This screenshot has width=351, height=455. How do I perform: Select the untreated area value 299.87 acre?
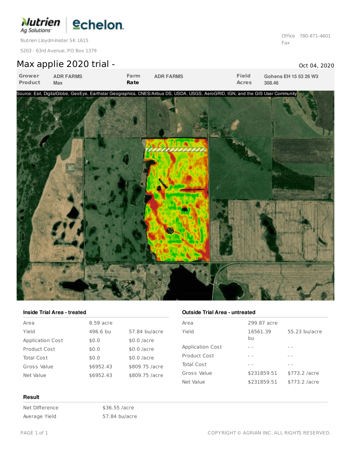tap(262, 323)
